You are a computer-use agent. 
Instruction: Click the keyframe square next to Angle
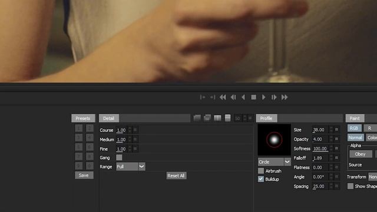point(336,177)
